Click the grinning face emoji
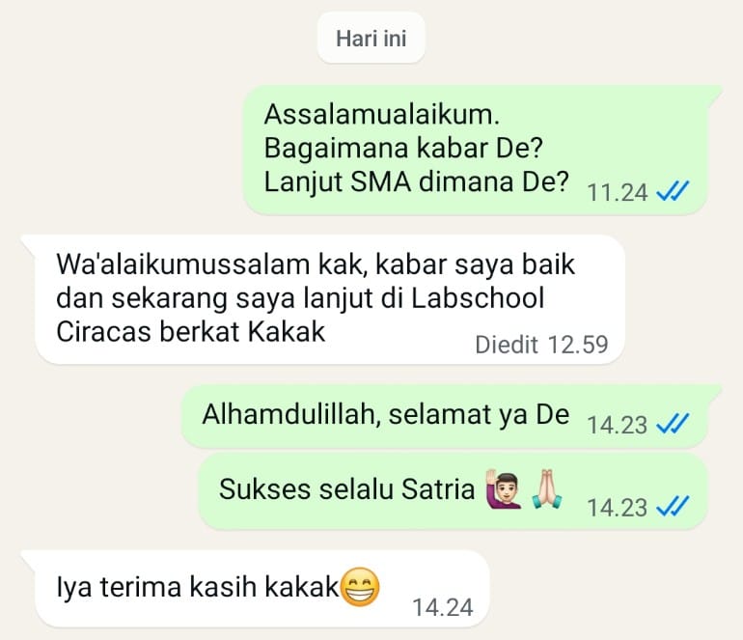Image resolution: width=743 pixels, height=640 pixels. tap(360, 587)
